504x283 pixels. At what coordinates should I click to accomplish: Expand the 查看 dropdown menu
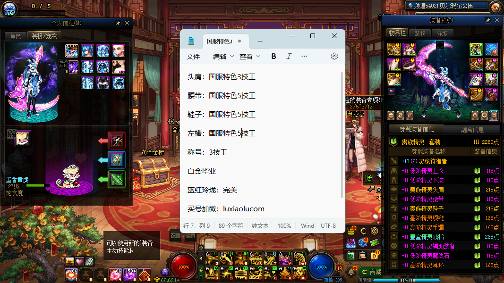point(250,56)
